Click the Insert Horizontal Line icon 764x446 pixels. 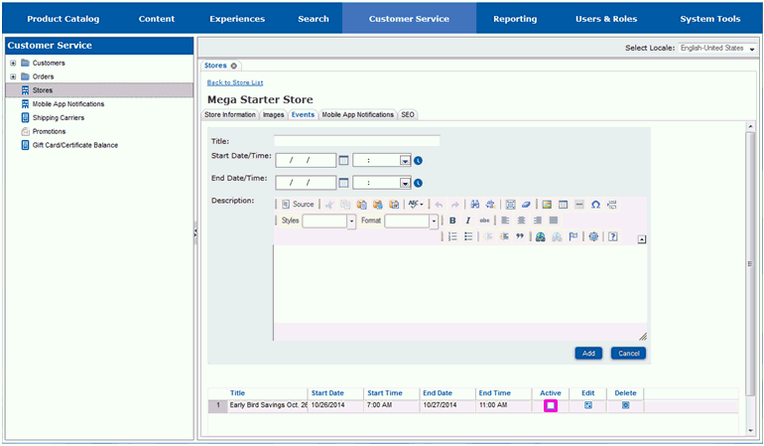point(578,205)
